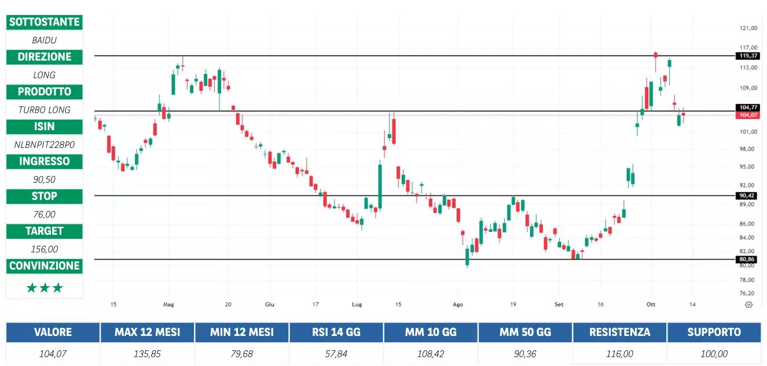Select the BAIDU underlying name
The width and height of the screenshot is (767, 366).
(x=45, y=40)
